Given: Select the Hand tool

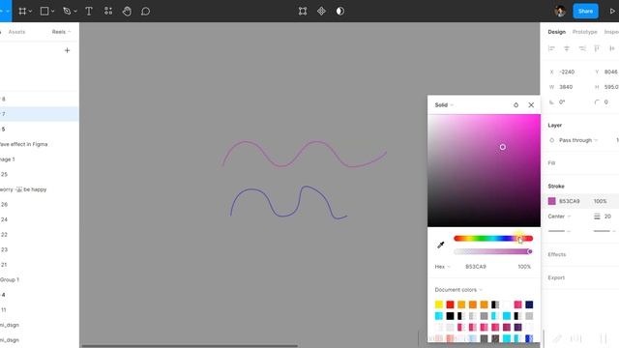Looking at the screenshot, I should click(127, 11).
